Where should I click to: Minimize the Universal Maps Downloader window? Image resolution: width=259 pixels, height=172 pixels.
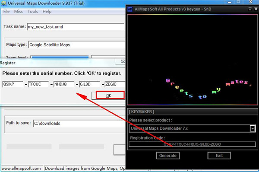(230, 2)
